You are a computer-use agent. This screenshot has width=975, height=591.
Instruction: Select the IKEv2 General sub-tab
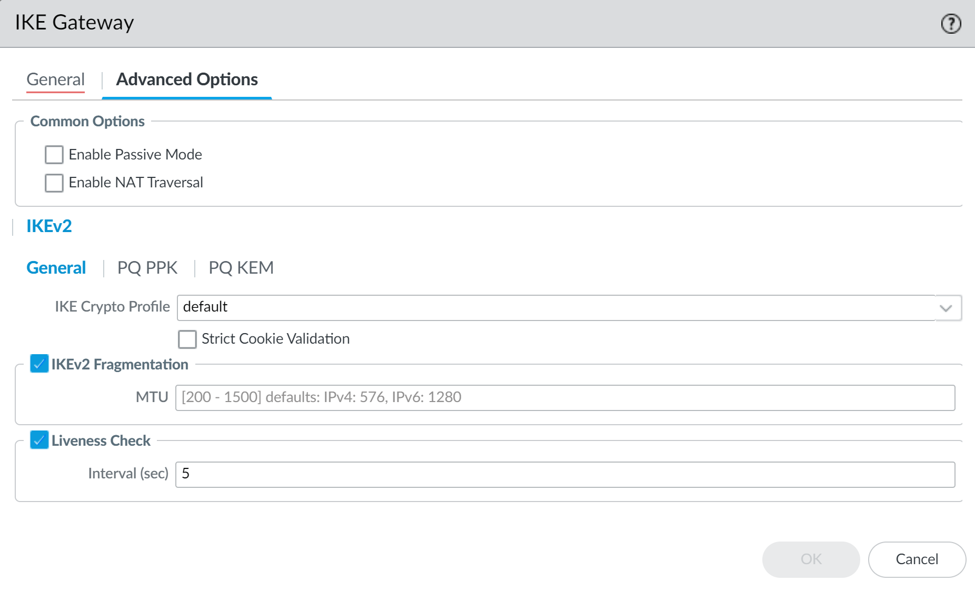coord(56,268)
